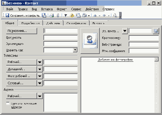Click the paperclip Insert File icon
This screenshot has height=115, width=162.
pos(58,16)
